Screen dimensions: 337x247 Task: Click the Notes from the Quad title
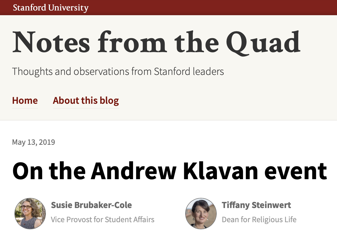point(156,42)
